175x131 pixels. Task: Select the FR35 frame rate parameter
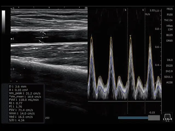click(x=169, y=9)
